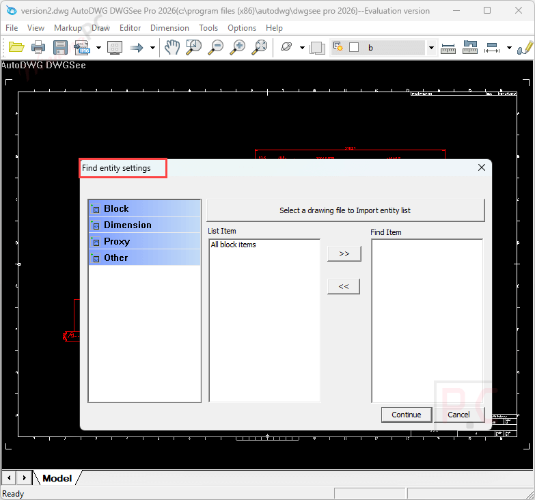Image resolution: width=535 pixels, height=500 pixels.
Task: Select the measure length ruler tool
Action: tap(448, 48)
